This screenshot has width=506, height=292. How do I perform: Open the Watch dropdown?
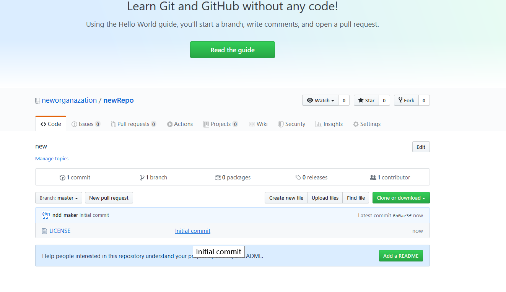click(x=321, y=100)
